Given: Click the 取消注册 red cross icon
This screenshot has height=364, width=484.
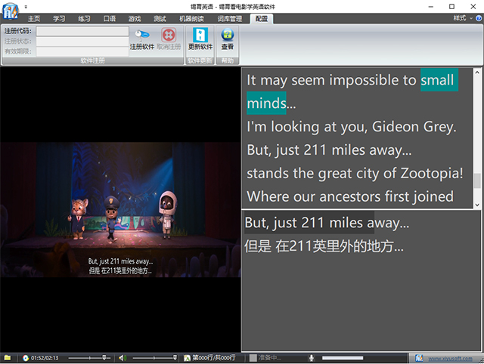Looking at the screenshot, I should 169,35.
